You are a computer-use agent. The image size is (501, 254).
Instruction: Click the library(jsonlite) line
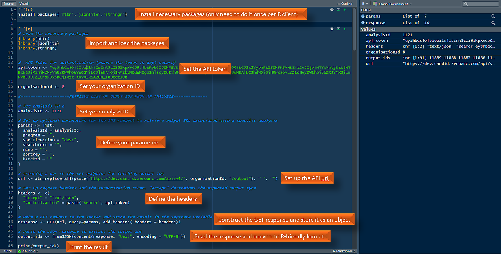click(38, 43)
